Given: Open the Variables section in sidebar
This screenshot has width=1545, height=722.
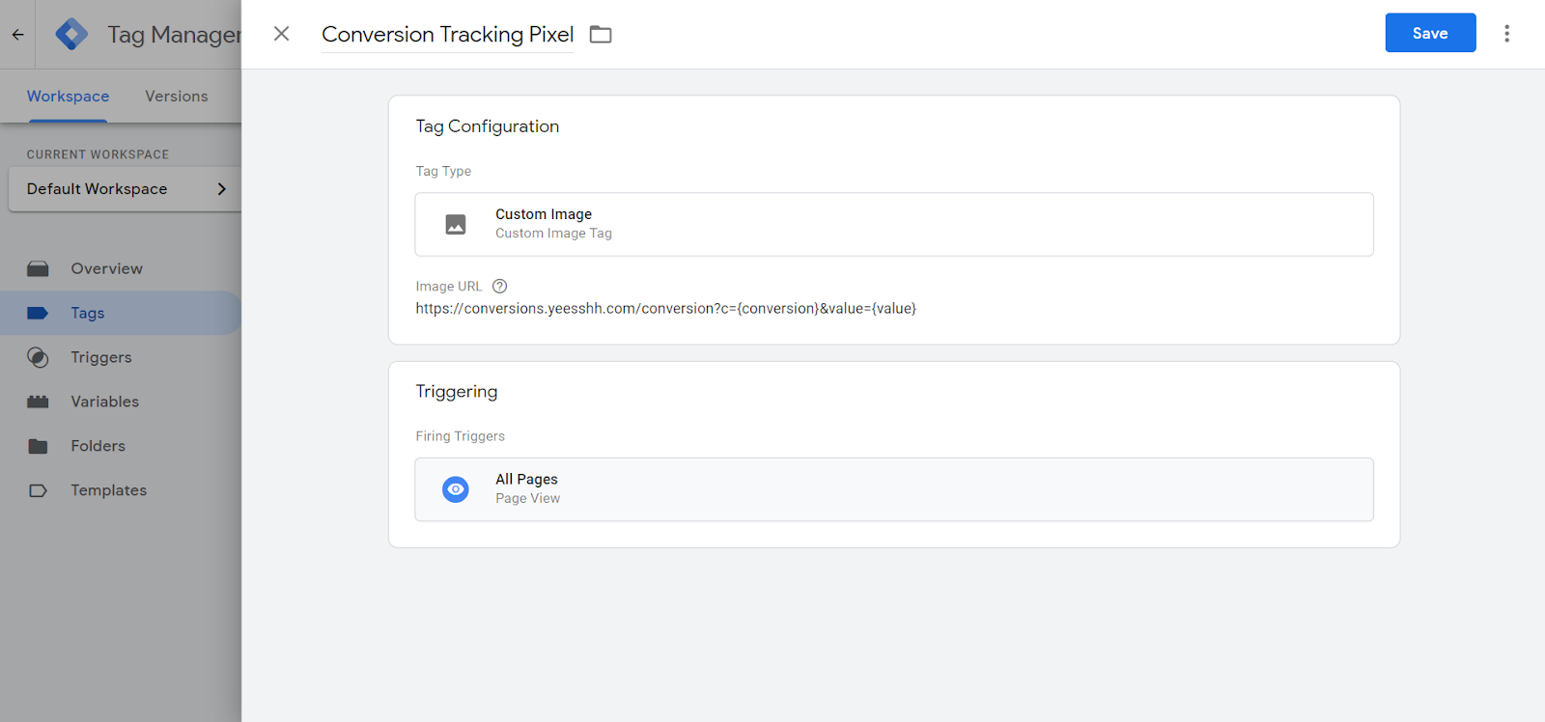Looking at the screenshot, I should click(104, 402).
